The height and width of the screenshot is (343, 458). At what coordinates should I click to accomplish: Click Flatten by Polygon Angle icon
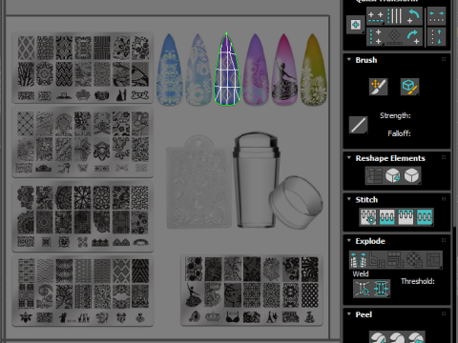(377, 260)
